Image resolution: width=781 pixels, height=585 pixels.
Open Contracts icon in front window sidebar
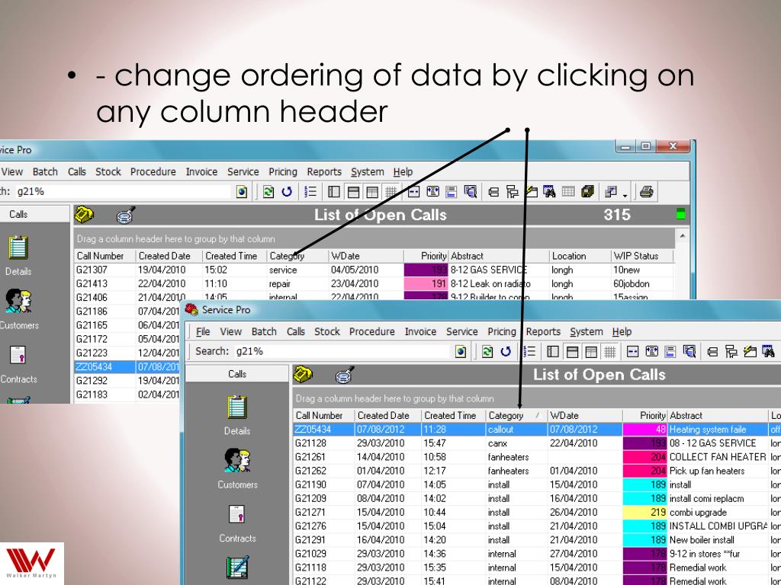click(x=237, y=514)
